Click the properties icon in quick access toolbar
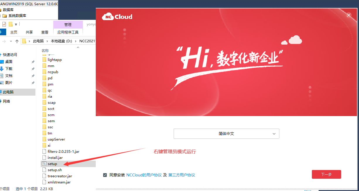The height and width of the screenshot is (191, 359). click(4, 24)
